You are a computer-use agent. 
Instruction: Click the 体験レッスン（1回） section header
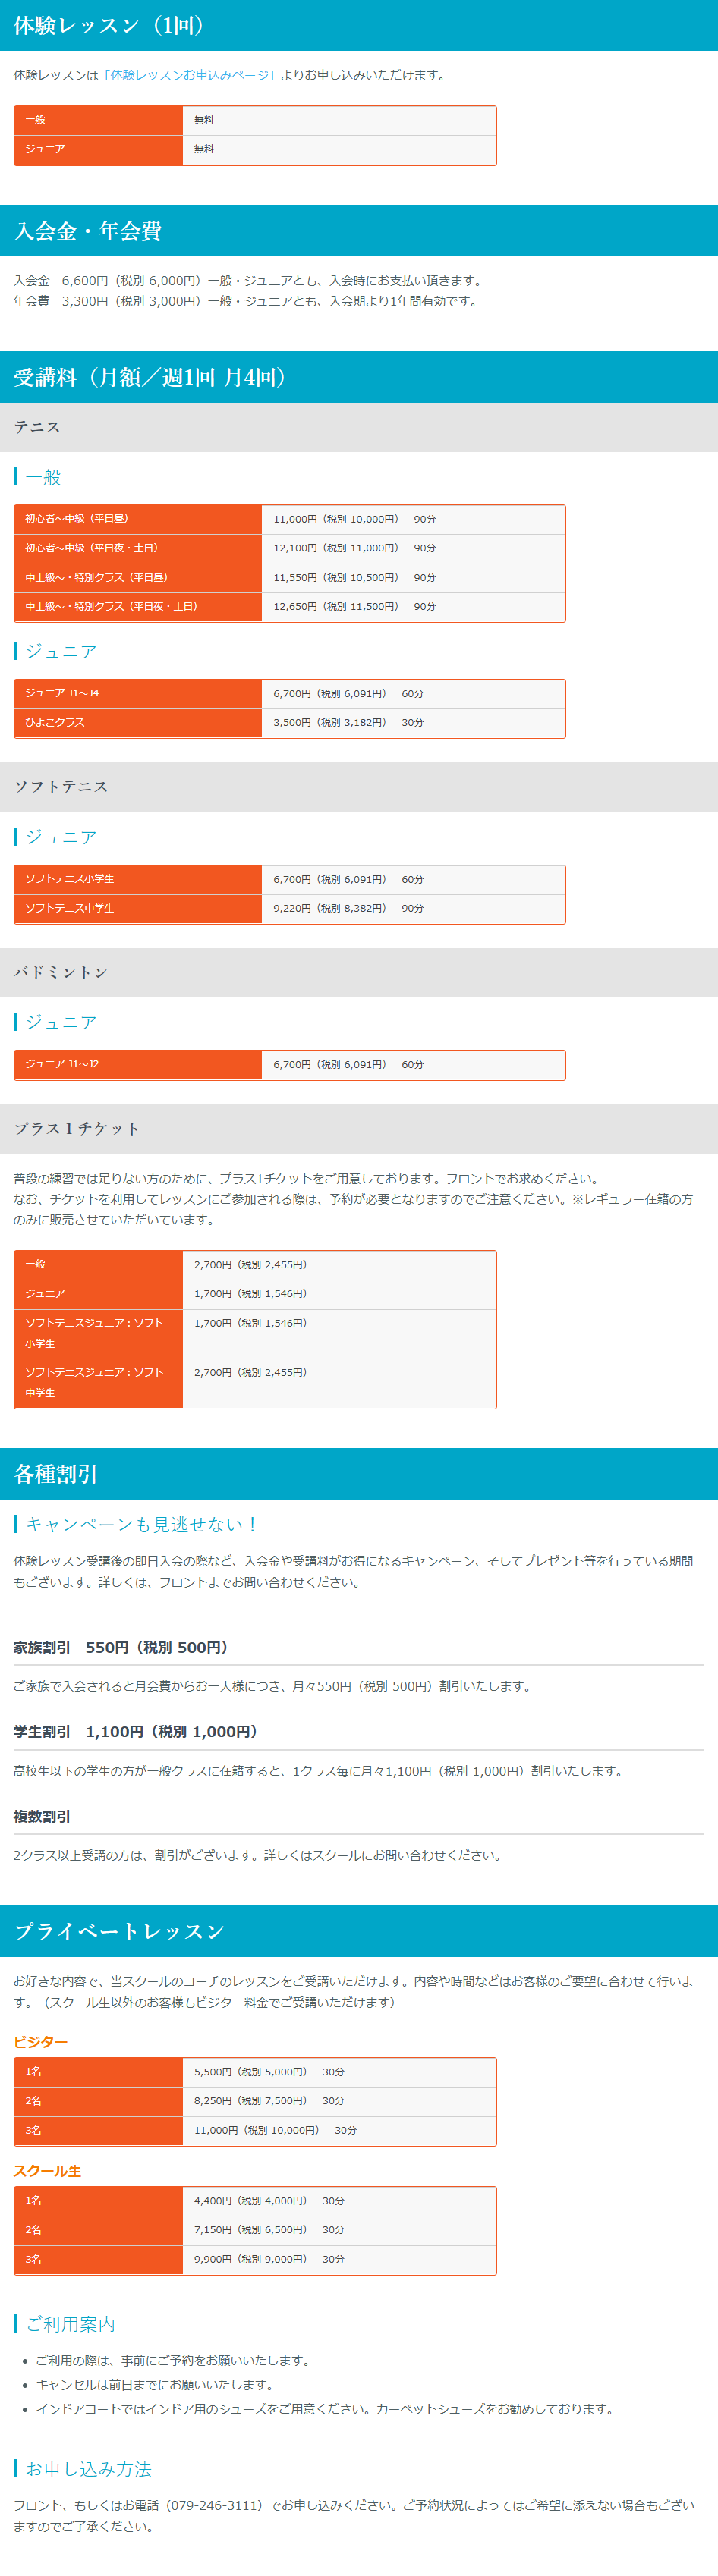tap(110, 25)
